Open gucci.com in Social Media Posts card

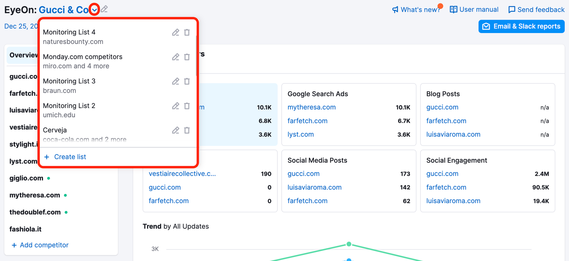(x=303, y=174)
